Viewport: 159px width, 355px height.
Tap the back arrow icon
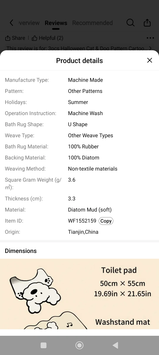[11, 23]
